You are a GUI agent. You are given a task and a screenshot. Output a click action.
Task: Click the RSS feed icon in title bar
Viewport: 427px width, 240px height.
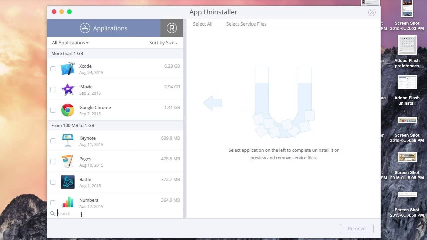372,12
